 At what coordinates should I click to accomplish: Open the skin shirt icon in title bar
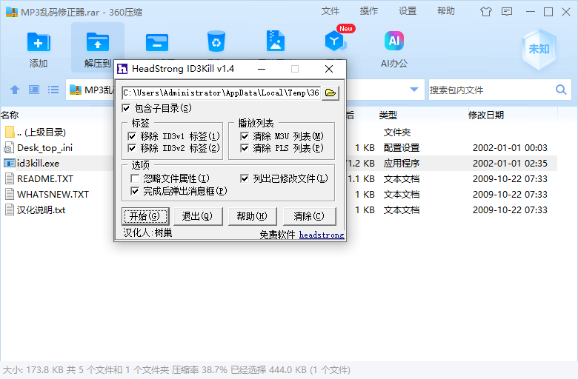click(486, 12)
